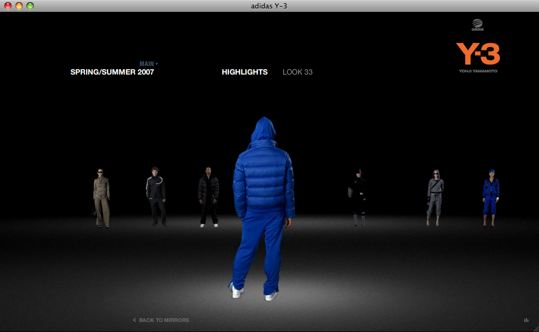The height and width of the screenshot is (332, 539).
Task: Select the LOOK 33 label
Action: click(298, 72)
